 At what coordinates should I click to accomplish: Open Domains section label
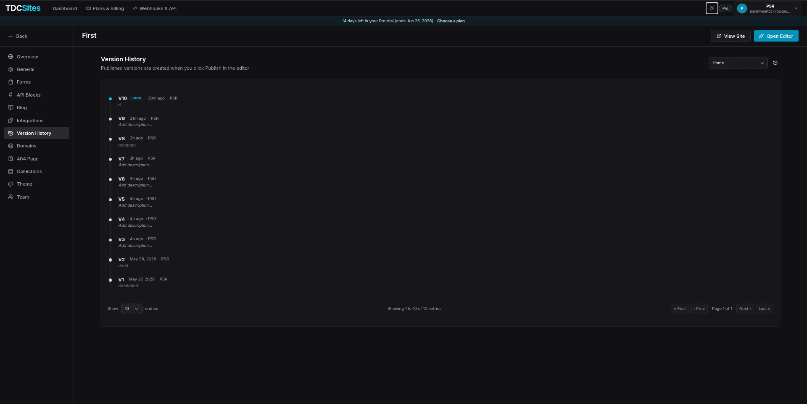[26, 146]
